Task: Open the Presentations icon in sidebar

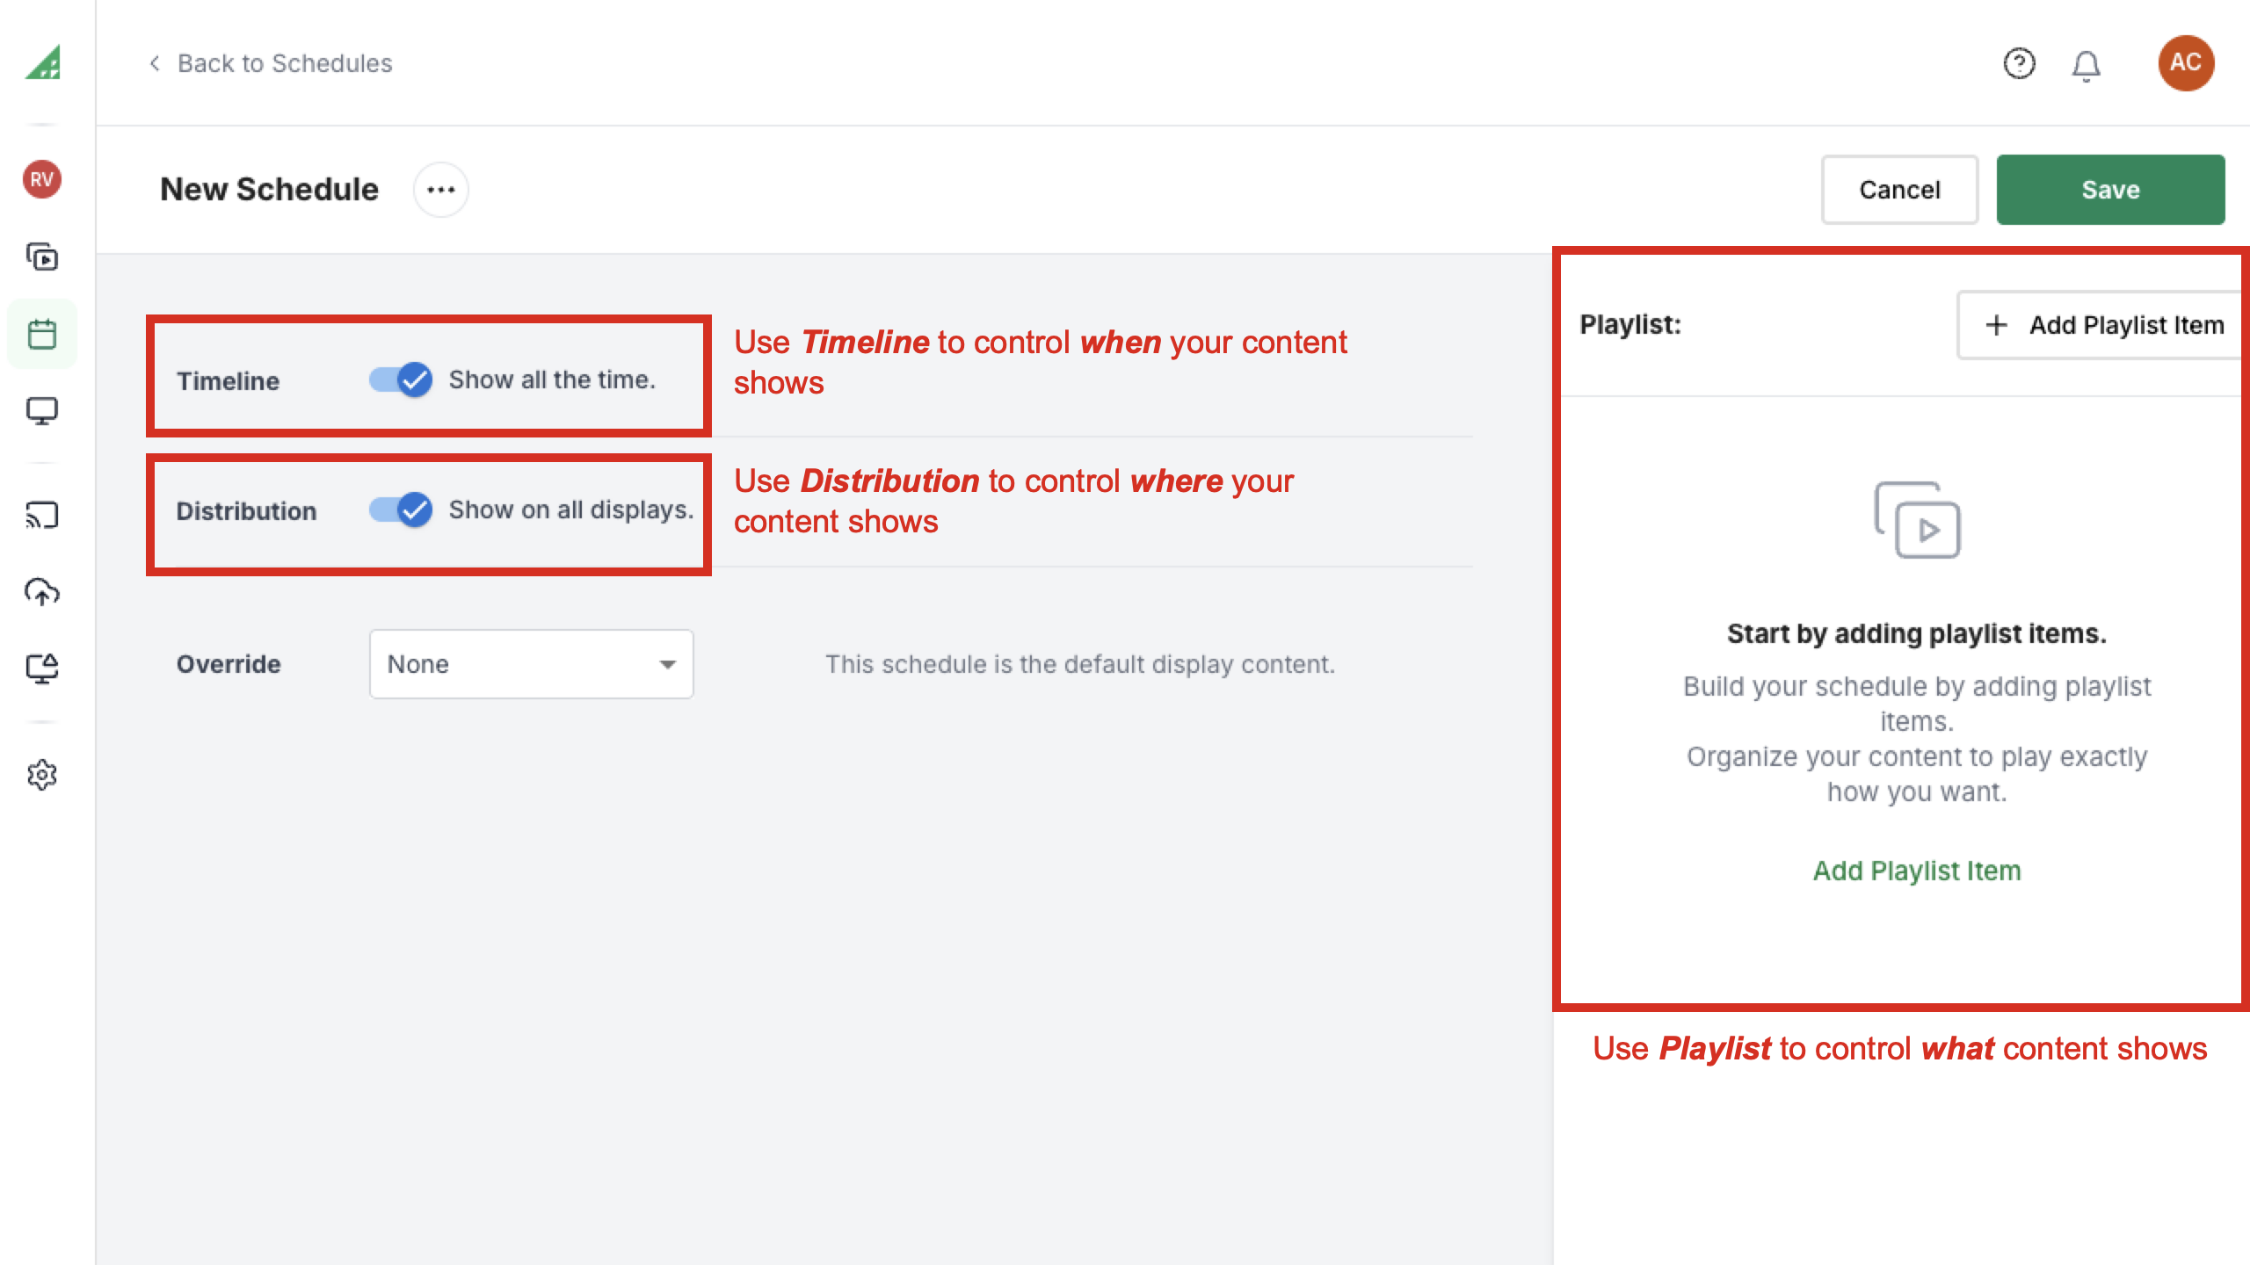Action: tap(42, 257)
